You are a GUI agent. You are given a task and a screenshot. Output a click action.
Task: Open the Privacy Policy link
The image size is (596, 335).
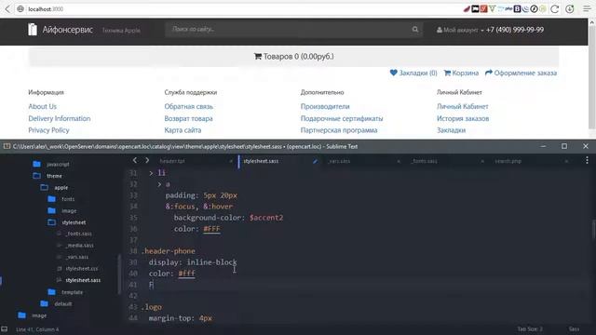(x=48, y=130)
